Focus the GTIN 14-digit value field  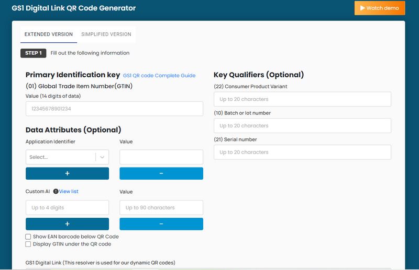(114, 109)
